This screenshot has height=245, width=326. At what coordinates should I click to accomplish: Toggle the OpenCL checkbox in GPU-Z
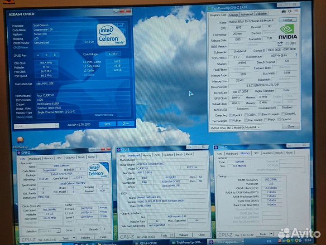click(231, 115)
